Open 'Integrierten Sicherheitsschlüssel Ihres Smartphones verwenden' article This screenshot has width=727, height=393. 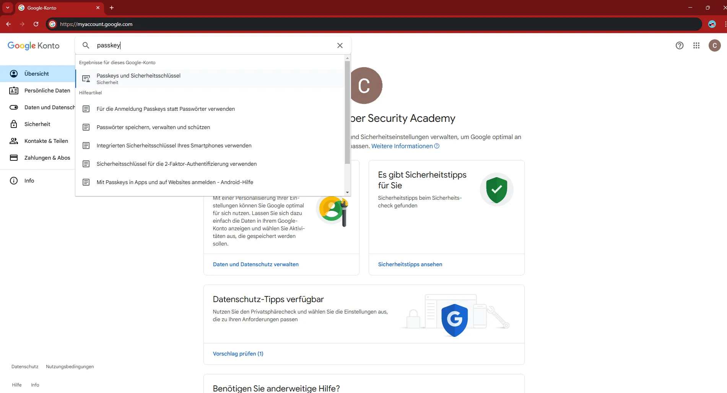pos(210,146)
